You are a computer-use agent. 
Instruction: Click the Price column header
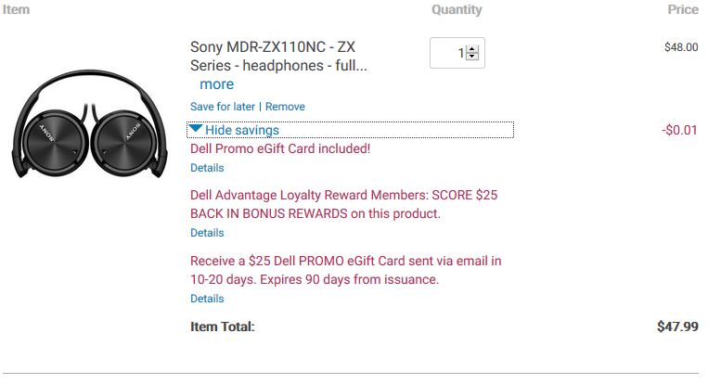pos(683,10)
